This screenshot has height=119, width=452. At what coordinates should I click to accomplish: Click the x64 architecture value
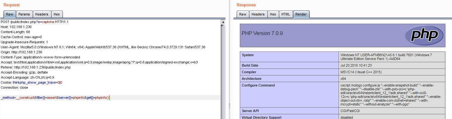coord(343,79)
